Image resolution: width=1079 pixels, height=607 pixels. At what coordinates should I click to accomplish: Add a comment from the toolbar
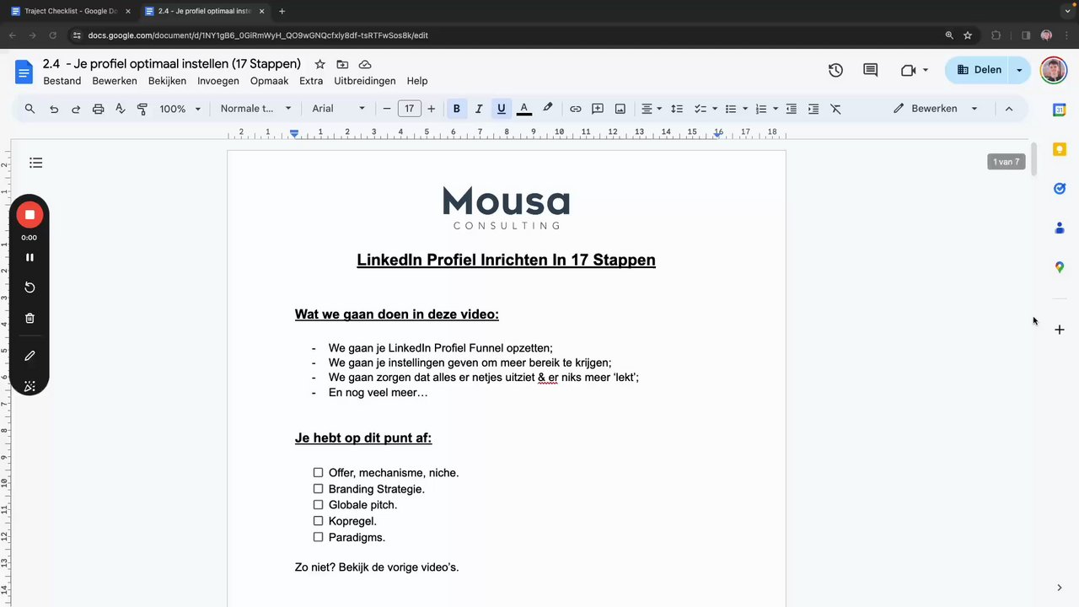point(598,109)
